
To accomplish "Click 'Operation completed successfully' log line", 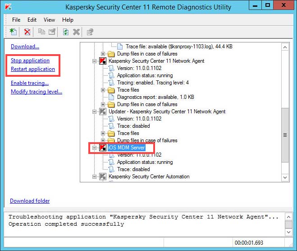I will pos(66,224).
